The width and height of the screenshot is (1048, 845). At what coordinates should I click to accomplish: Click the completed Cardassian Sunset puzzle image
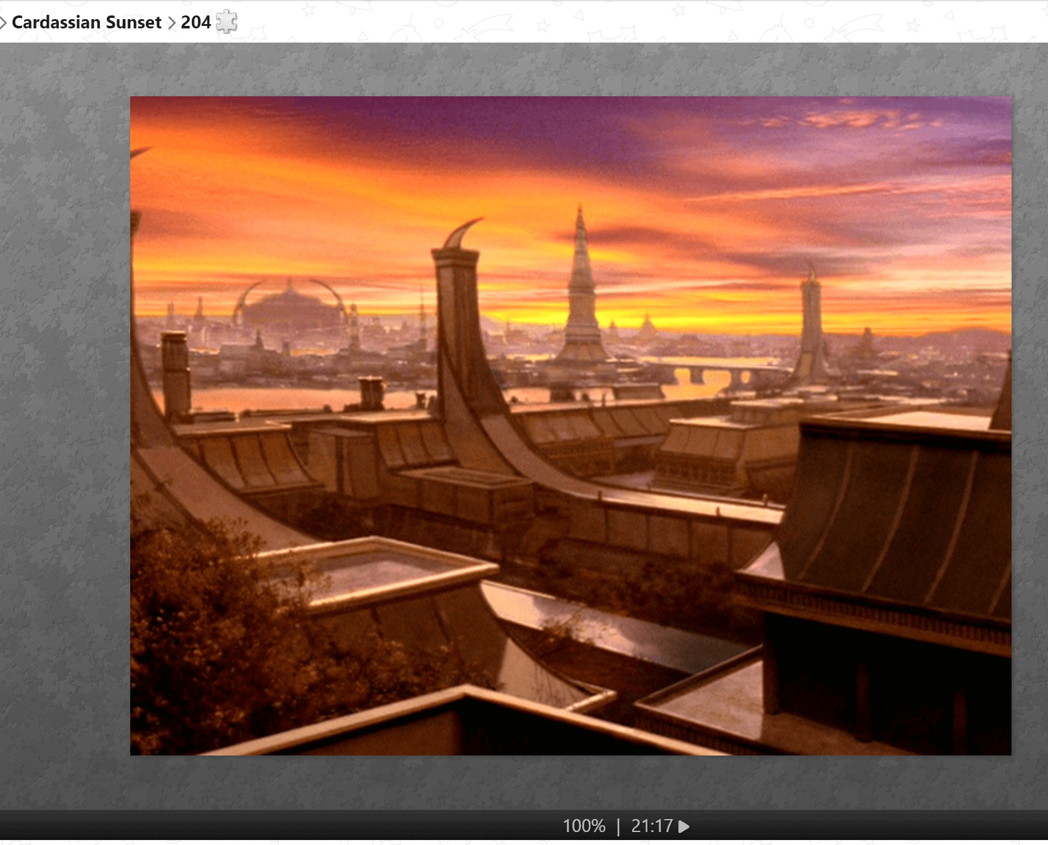[x=571, y=426]
